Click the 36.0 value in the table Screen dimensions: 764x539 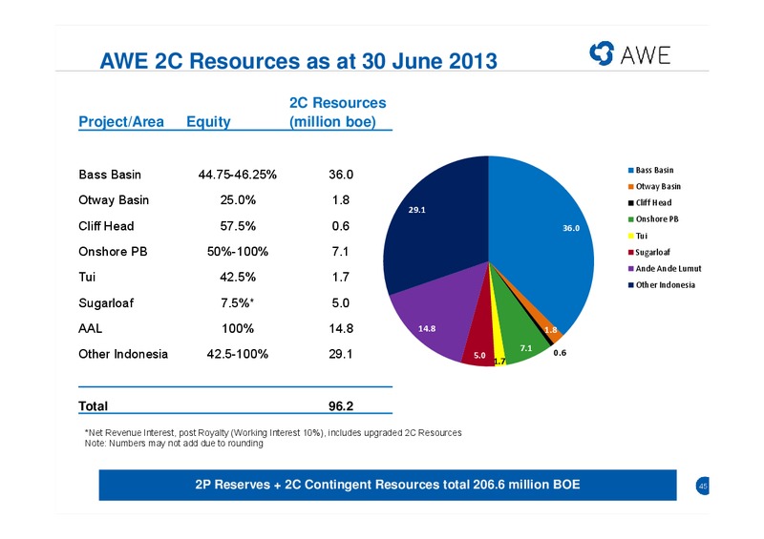tap(341, 175)
